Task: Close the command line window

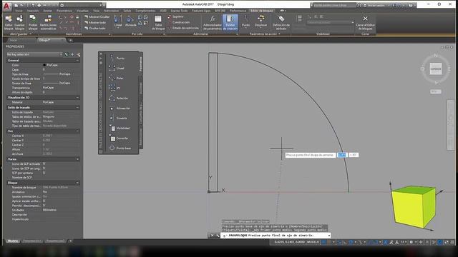Action: coord(213,236)
